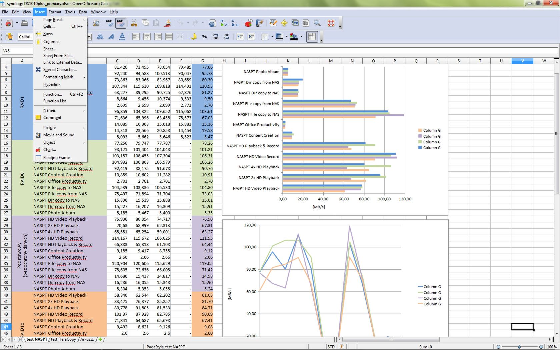Screen dimensions: 560x350
Task: Click the horizontal scrollbar thumb
Action: [x=391, y=339]
